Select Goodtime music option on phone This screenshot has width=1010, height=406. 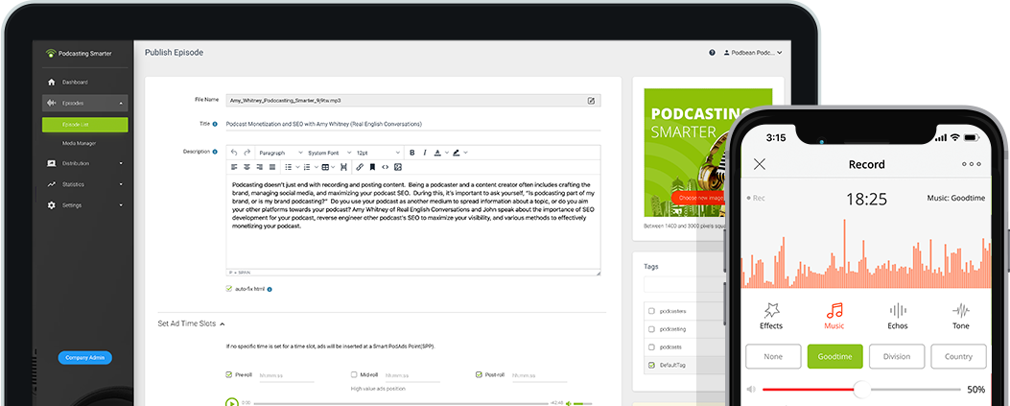tap(834, 356)
